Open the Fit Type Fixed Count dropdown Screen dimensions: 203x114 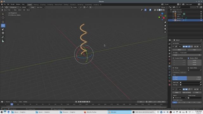coord(190,53)
